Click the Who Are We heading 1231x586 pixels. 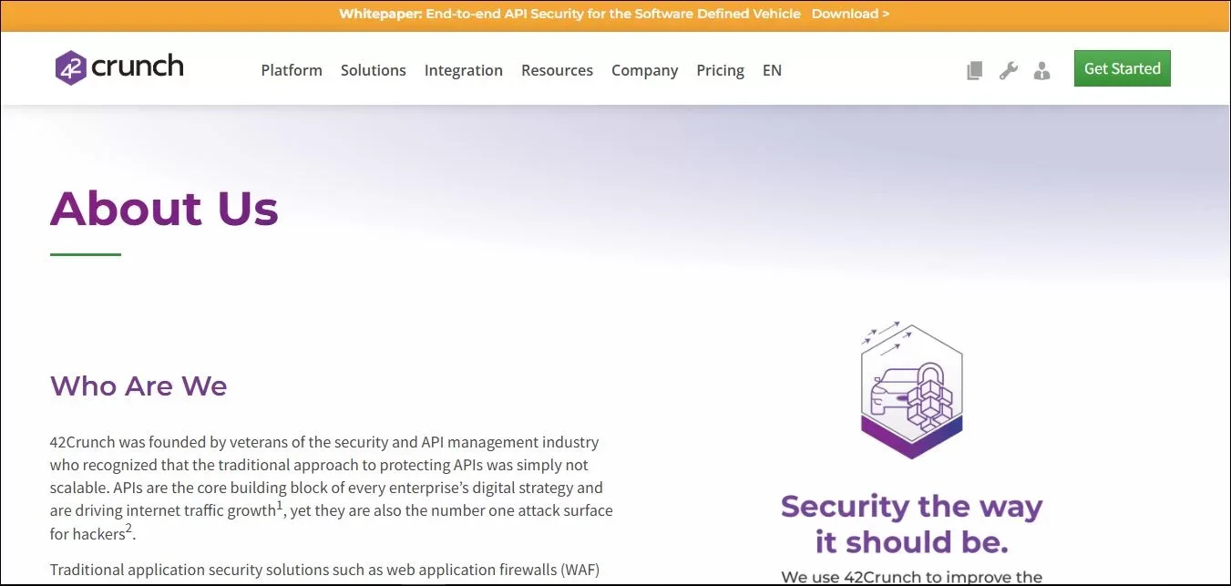tap(138, 386)
